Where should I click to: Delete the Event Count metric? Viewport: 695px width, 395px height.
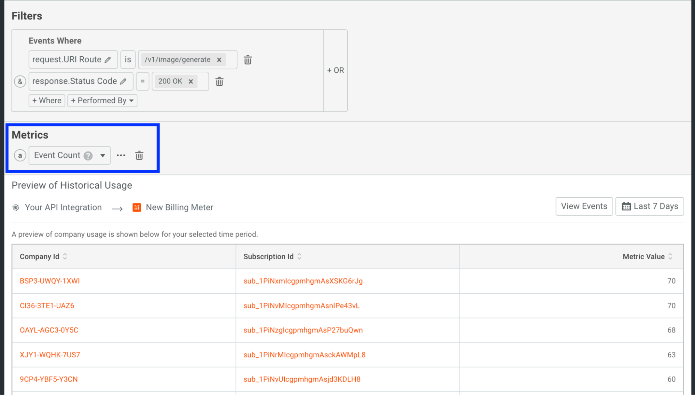139,156
